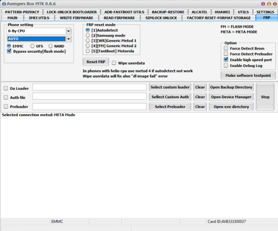Click the purple minimize window button
Image resolution: width=278 pixels, height=231 pixels.
[x=263, y=4]
